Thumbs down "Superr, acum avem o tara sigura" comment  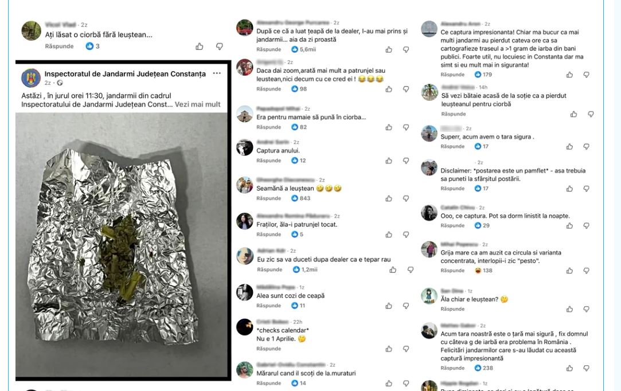point(586,147)
